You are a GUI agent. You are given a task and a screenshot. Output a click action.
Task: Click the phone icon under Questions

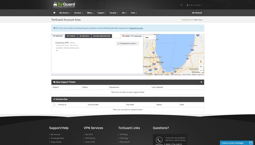point(159,140)
